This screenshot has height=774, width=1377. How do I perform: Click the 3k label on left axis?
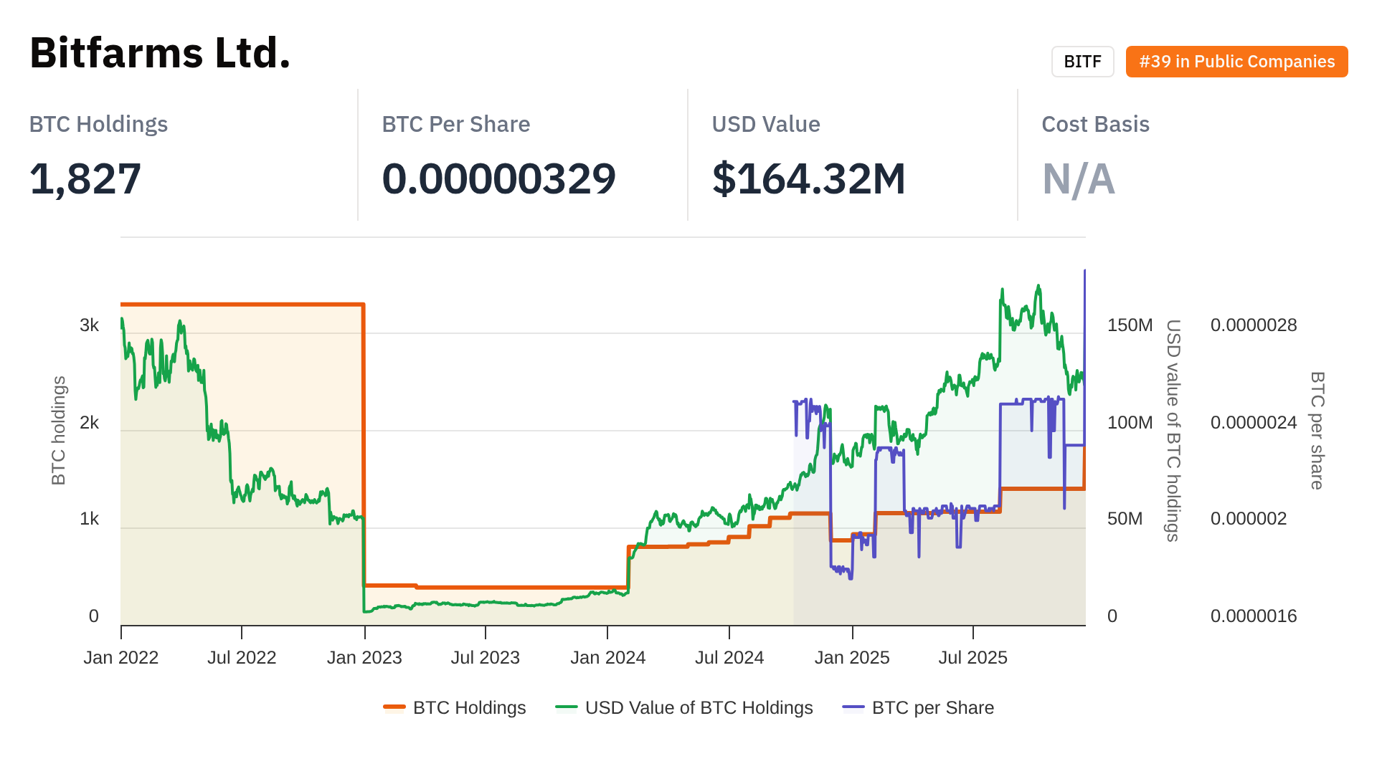pyautogui.click(x=90, y=325)
